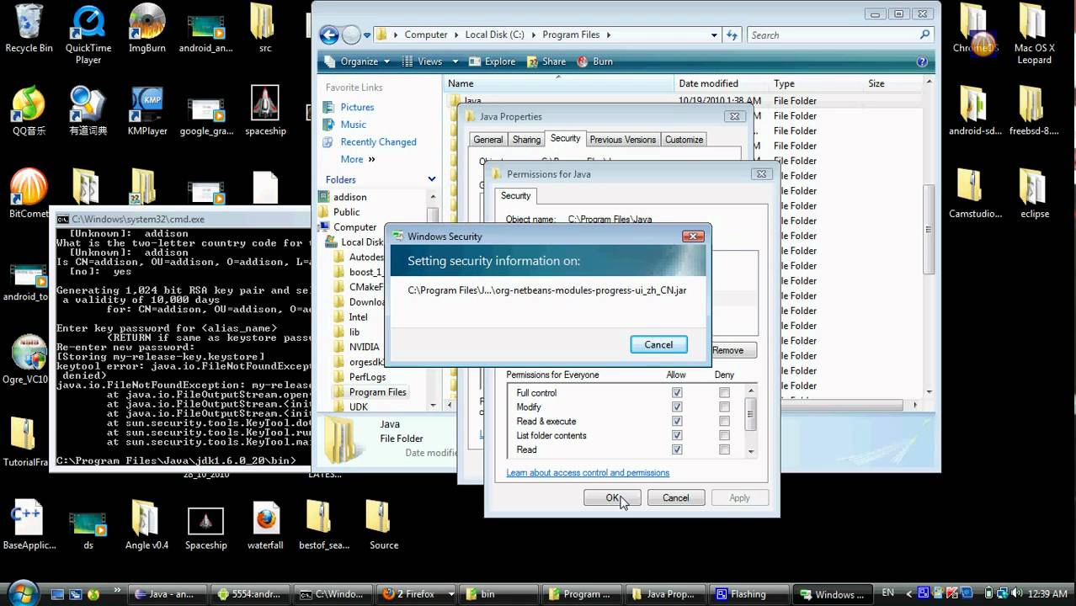Open the BaseApplication C++ file icon
Image resolution: width=1076 pixels, height=606 pixels.
pos(29,526)
